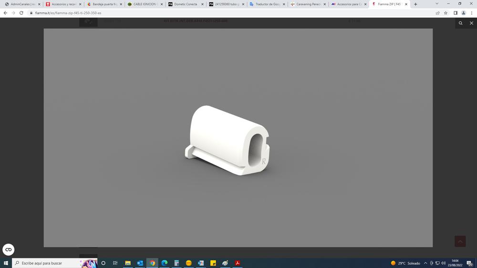Switch to the Traductor de Google tab

(267, 4)
